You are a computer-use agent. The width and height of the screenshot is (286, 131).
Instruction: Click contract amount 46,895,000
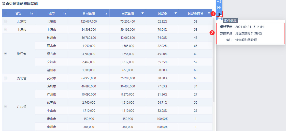89,86
